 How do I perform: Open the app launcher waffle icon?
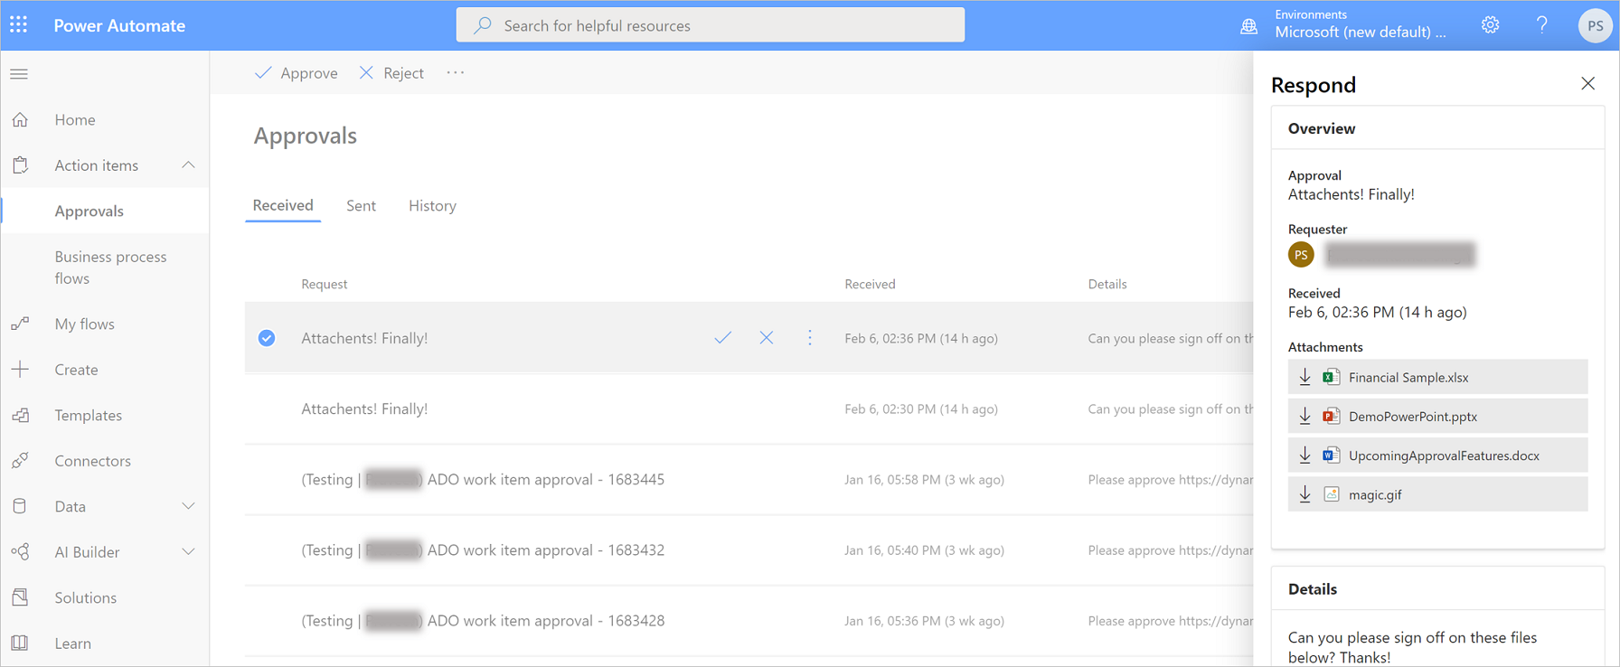(x=19, y=25)
